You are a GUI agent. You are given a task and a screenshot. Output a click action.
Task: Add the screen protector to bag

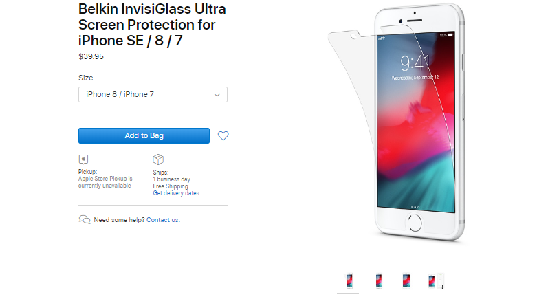(144, 135)
